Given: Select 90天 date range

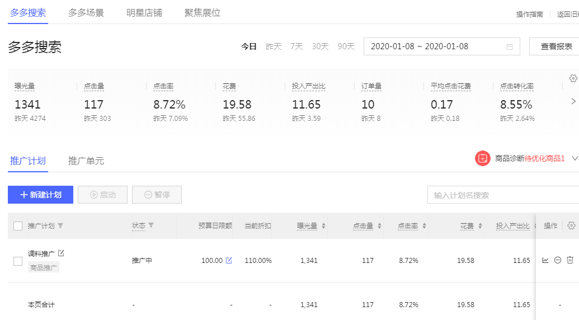Looking at the screenshot, I should pyautogui.click(x=346, y=46).
